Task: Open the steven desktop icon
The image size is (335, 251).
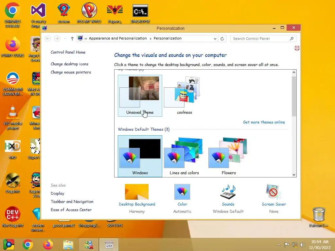Action: coord(63,13)
